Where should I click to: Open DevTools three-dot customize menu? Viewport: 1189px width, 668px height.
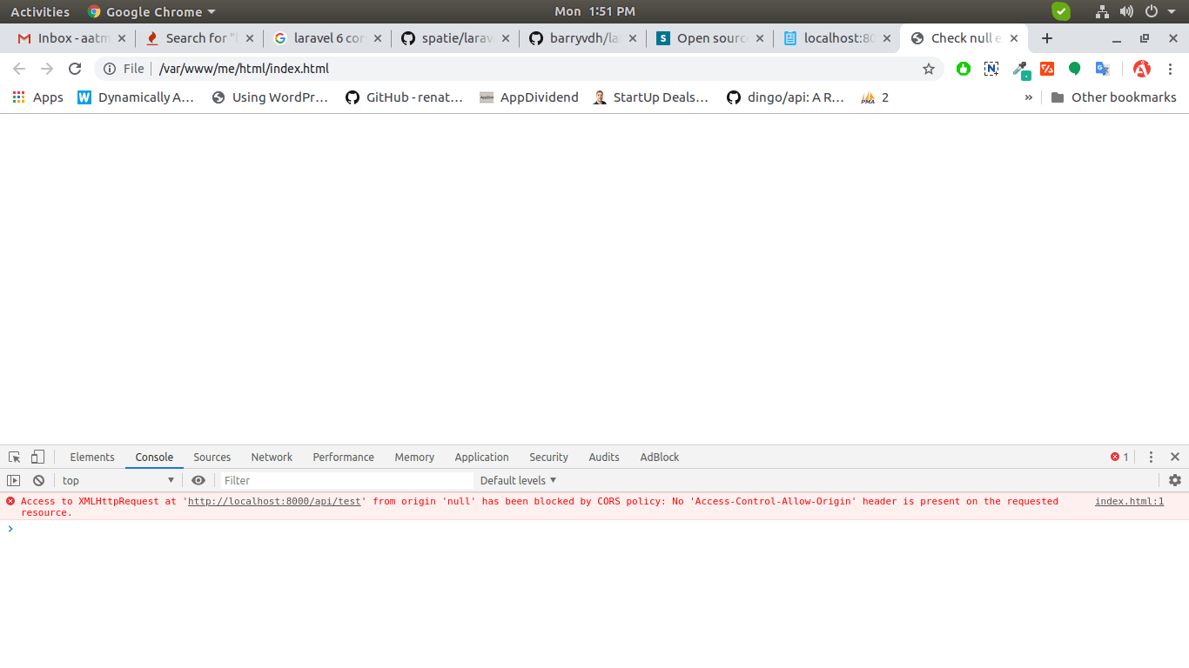1151,457
